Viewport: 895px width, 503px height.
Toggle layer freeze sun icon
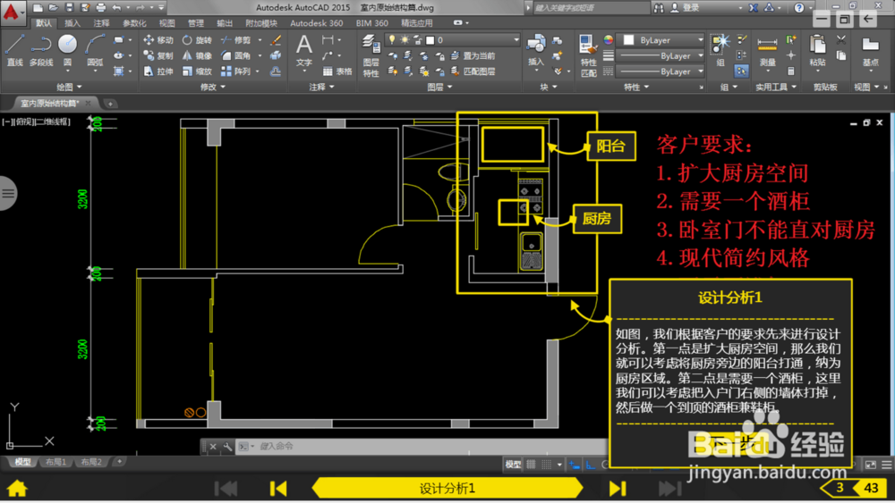click(x=405, y=39)
